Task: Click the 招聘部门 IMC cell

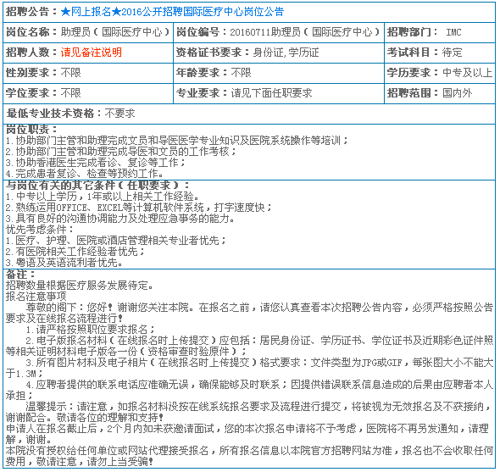Action: pos(440,32)
